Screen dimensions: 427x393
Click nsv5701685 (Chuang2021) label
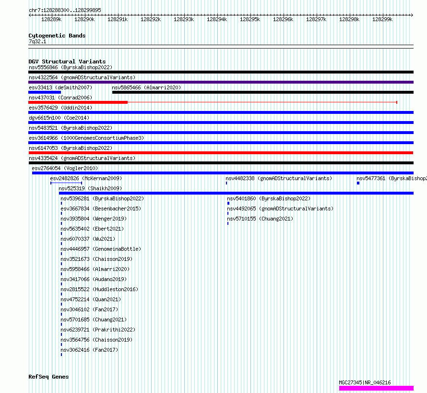click(x=94, y=319)
